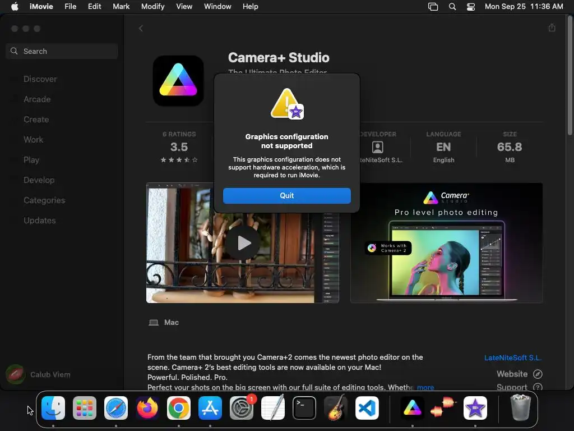Click the date and time in menu bar
This screenshot has width=574, height=431.
click(524, 7)
